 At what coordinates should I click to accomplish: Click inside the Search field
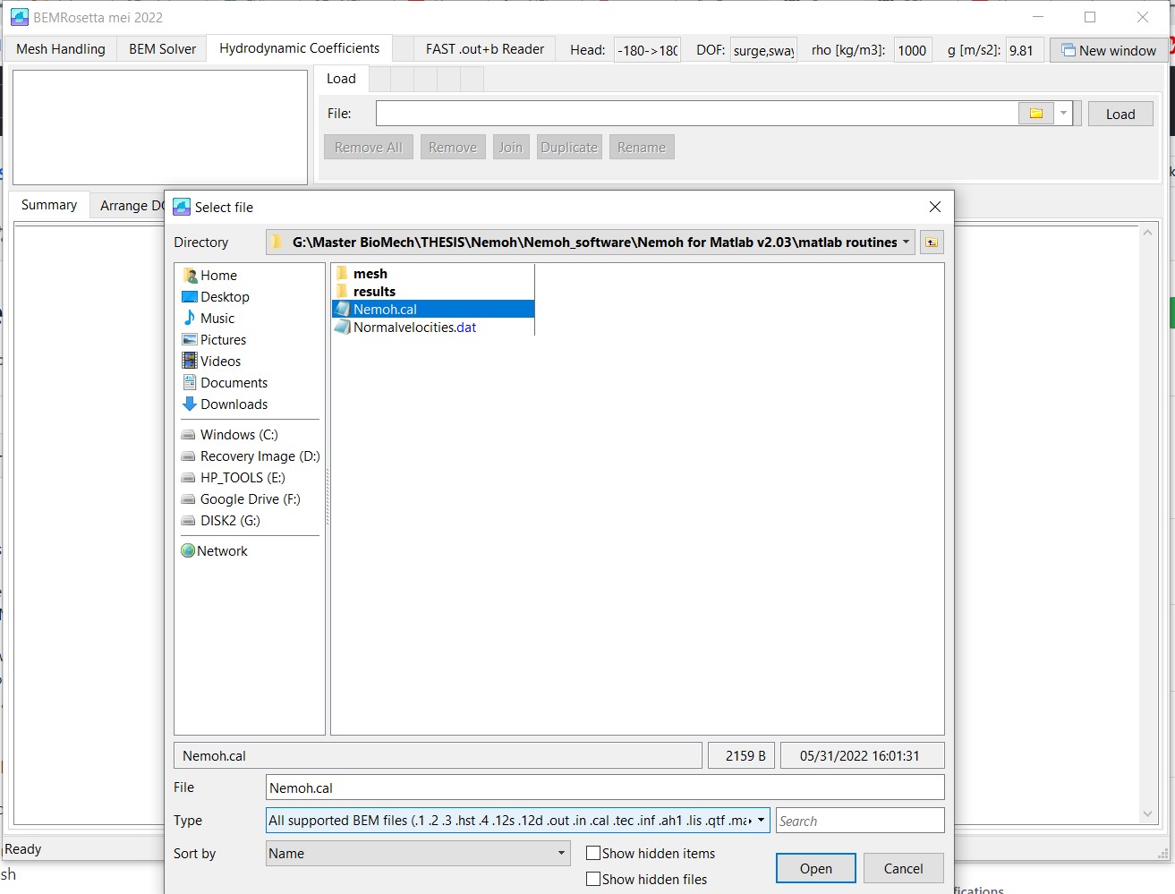click(859, 820)
